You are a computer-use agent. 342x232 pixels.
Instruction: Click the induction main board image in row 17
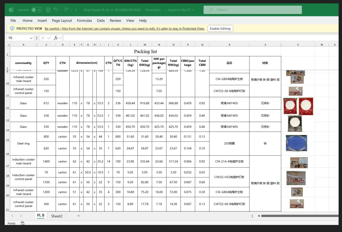click(299, 163)
